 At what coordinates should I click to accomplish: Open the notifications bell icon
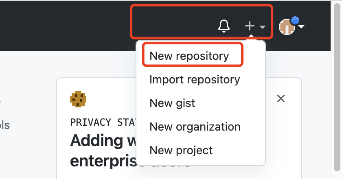[x=224, y=26]
